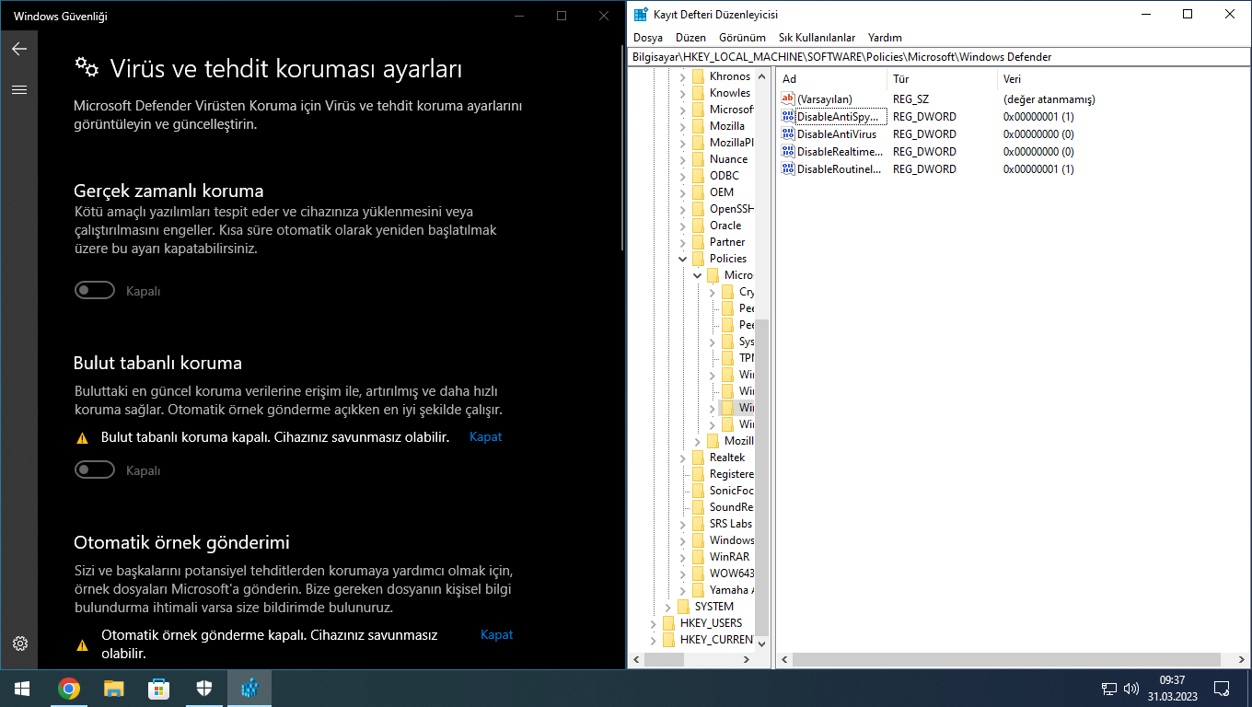Open the Düzen menu
The height and width of the screenshot is (707, 1252).
690,38
